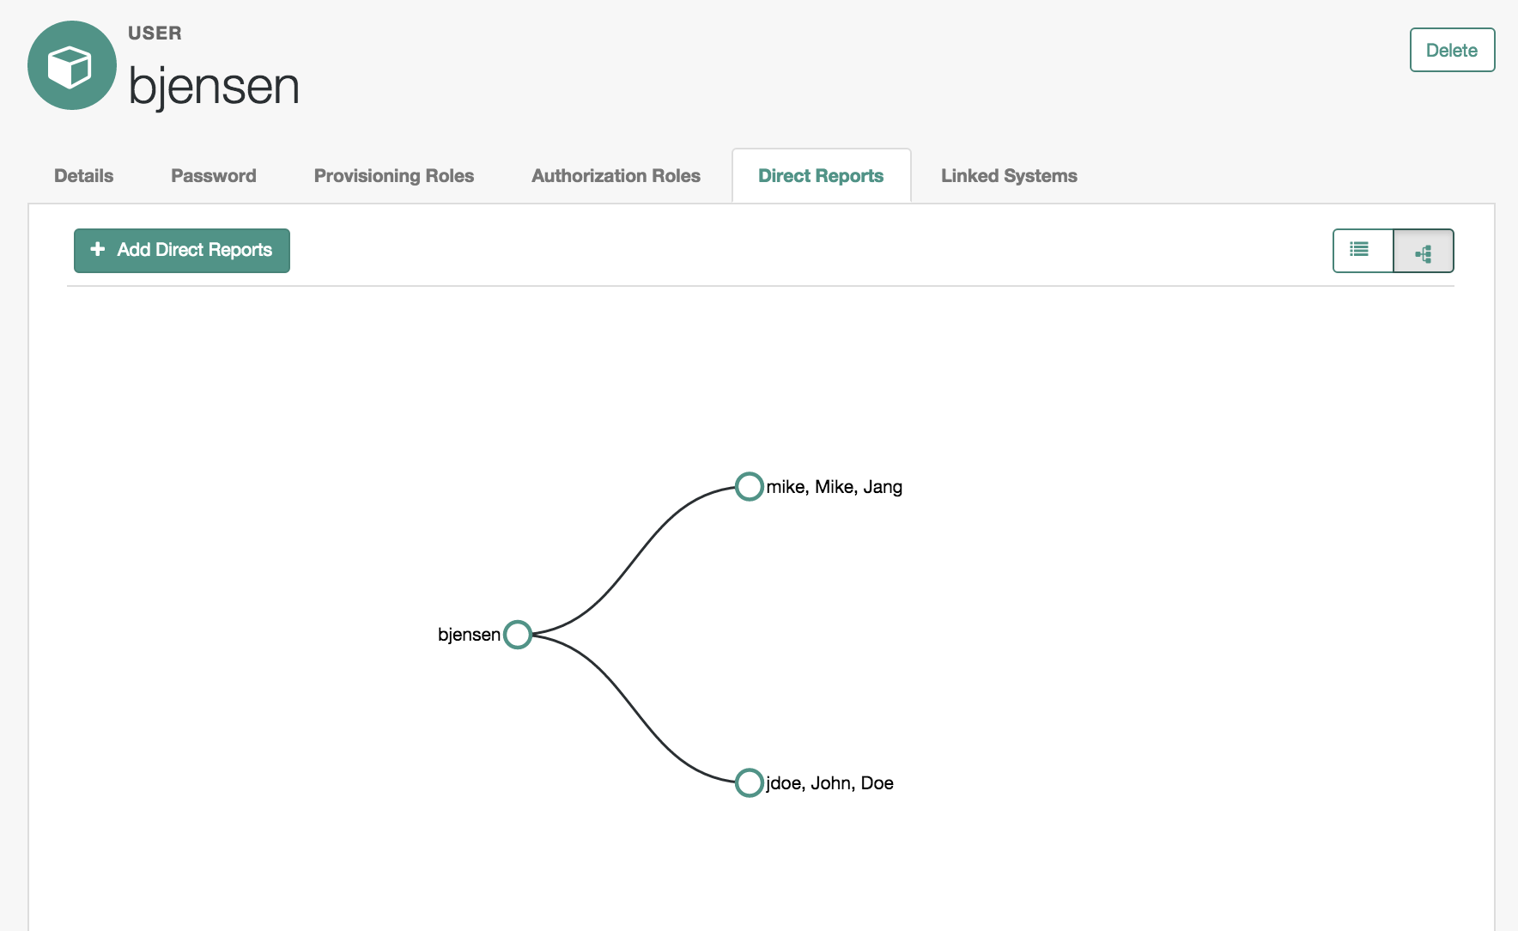Viewport: 1518px width, 931px height.
Task: Click the bjensen node label in the tree
Action: click(469, 635)
